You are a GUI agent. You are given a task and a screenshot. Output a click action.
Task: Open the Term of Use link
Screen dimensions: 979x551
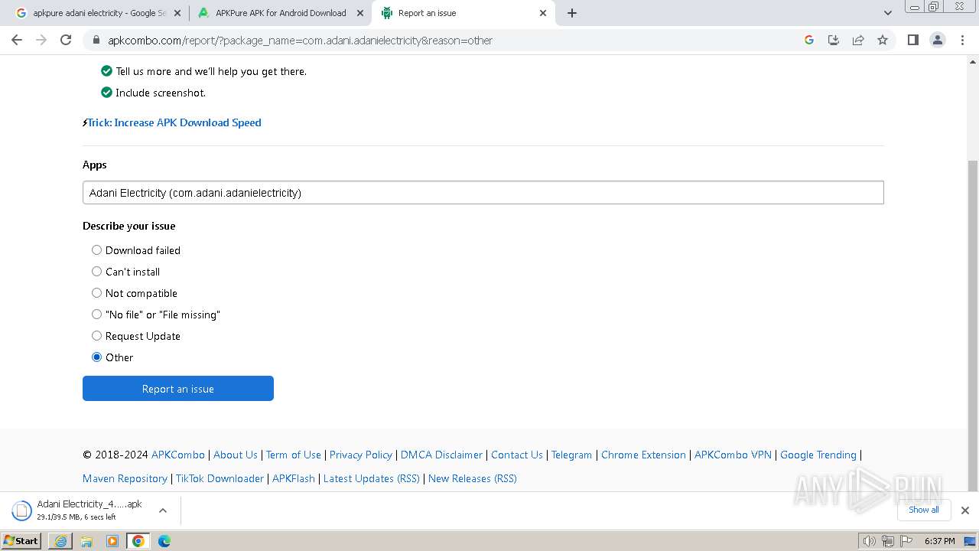[x=294, y=455]
